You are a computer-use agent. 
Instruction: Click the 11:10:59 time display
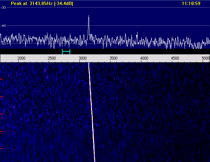tap(191, 3)
